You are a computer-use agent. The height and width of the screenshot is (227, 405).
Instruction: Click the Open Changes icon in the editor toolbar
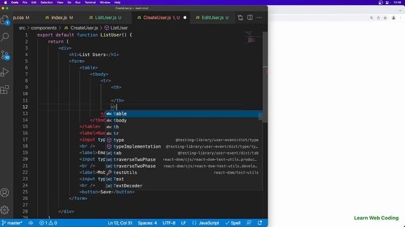(x=240, y=18)
